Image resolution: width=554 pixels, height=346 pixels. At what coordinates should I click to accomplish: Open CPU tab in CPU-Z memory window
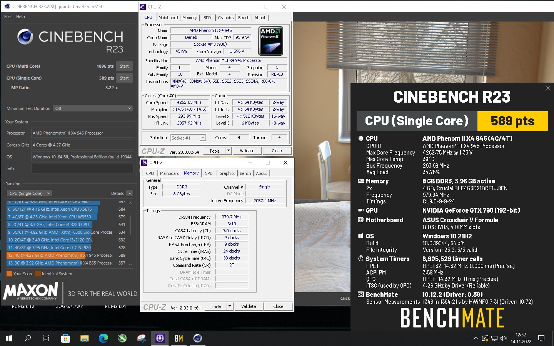(150, 173)
